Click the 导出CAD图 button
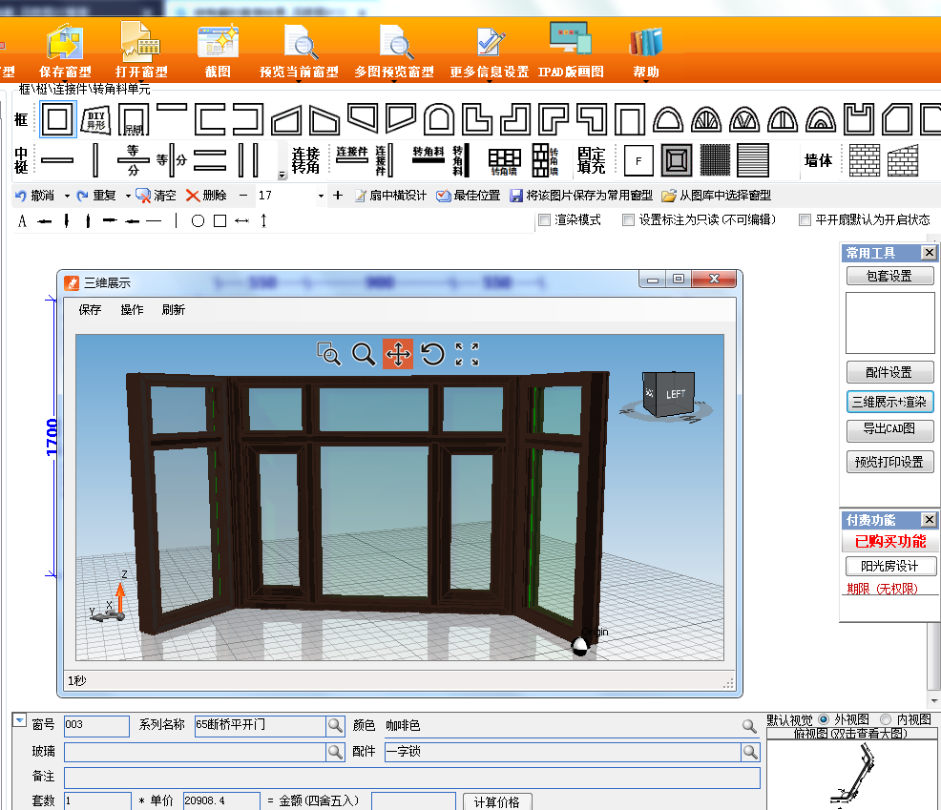The width and height of the screenshot is (941, 810). click(x=889, y=429)
